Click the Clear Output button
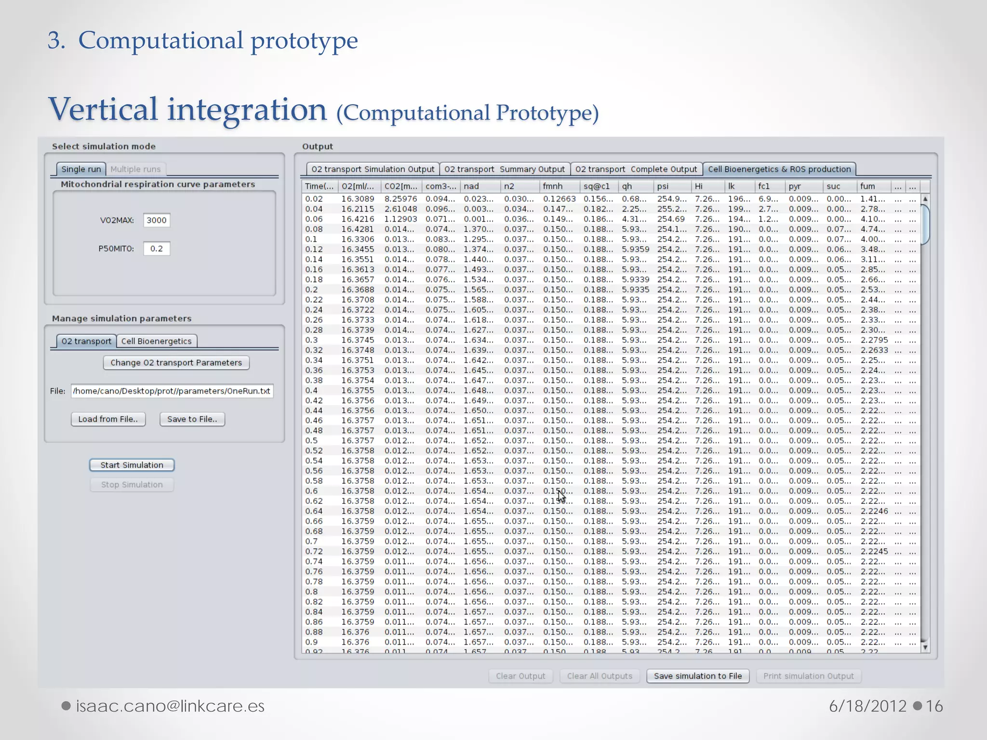 tap(521, 676)
